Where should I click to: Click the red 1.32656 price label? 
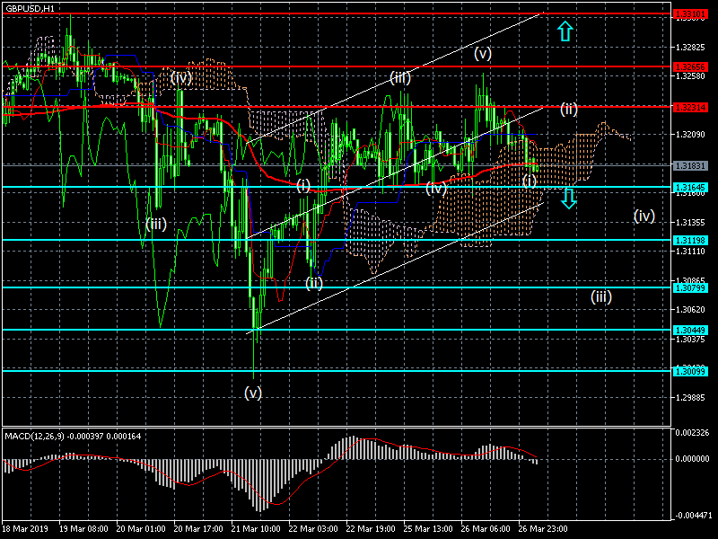coord(690,66)
